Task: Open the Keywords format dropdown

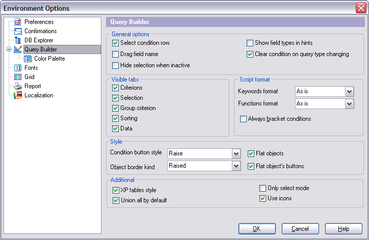Action: 349,91
